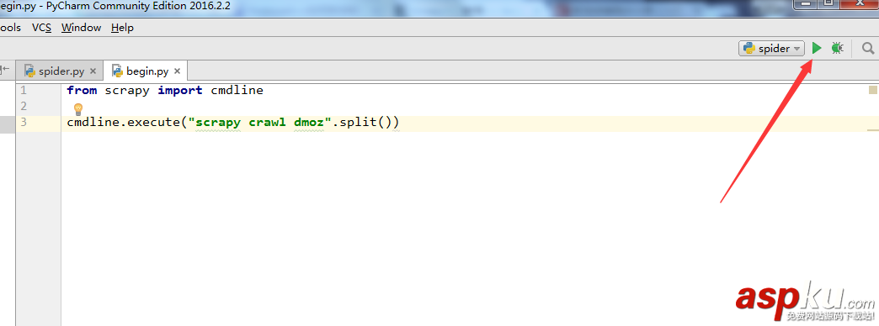Click the word cmdline on the import line
Image resolution: width=879 pixels, height=326 pixels.
pos(237,90)
